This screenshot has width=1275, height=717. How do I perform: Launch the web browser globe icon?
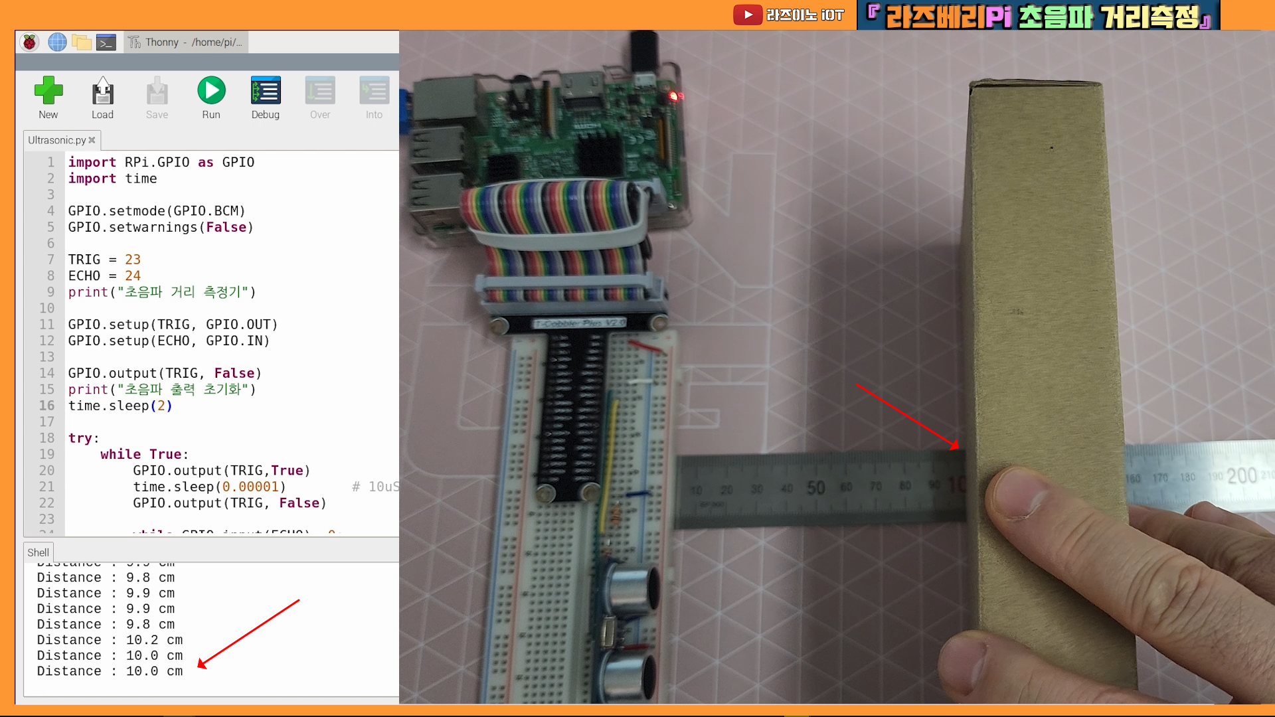pos(57,42)
